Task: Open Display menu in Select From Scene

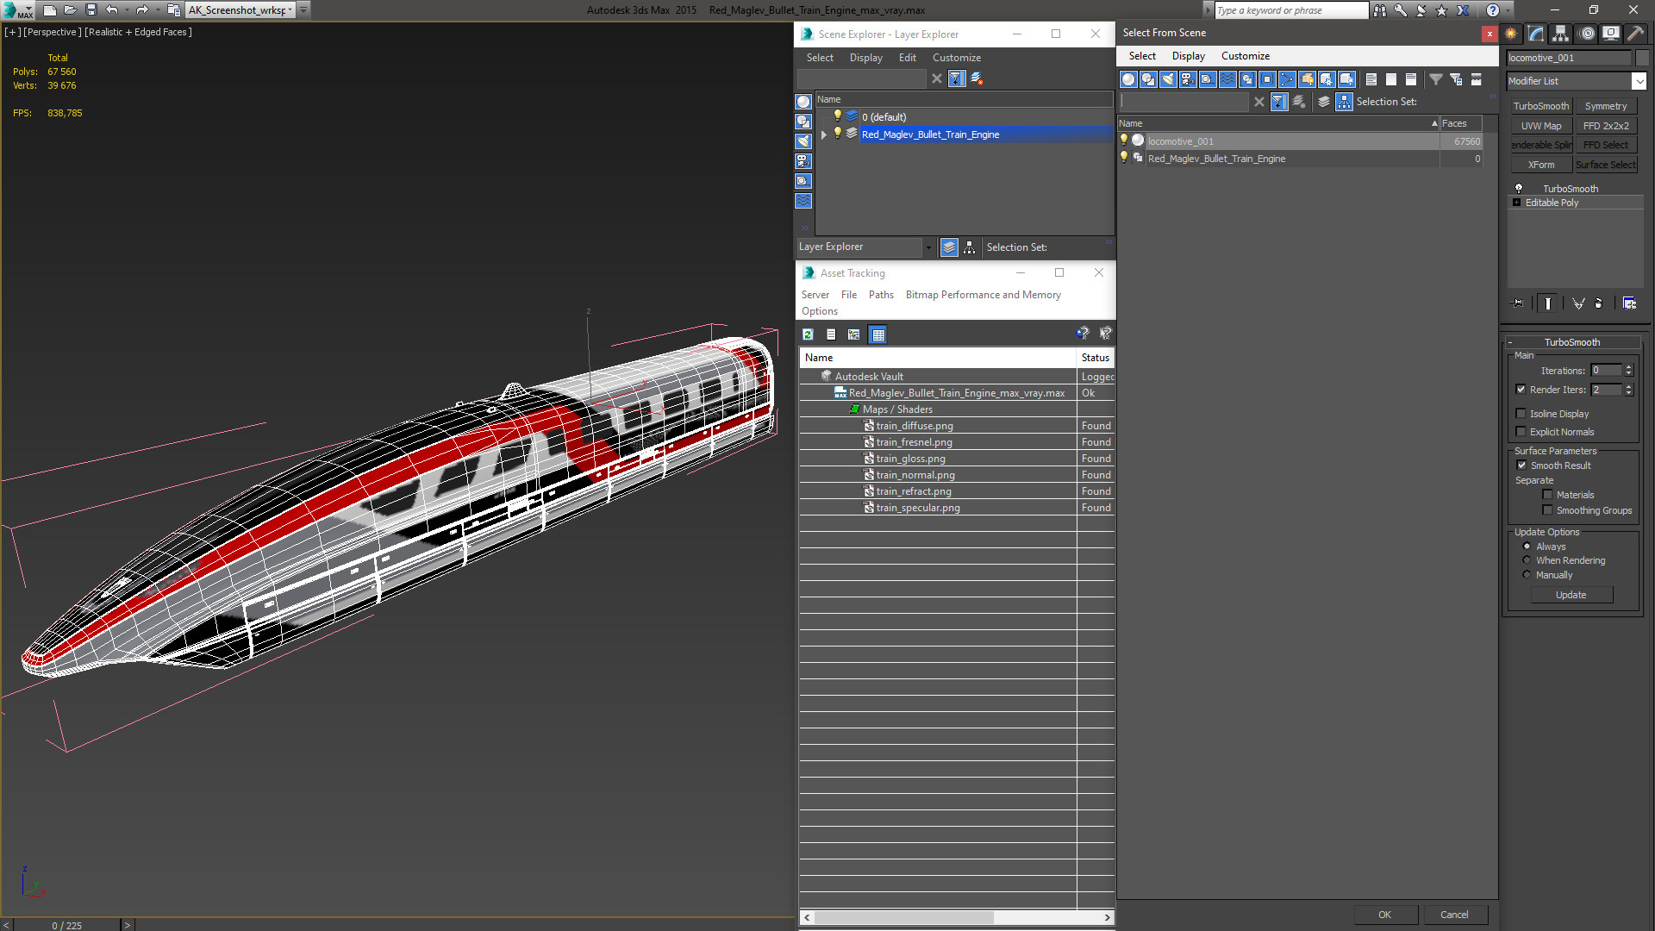Action: (x=1189, y=56)
